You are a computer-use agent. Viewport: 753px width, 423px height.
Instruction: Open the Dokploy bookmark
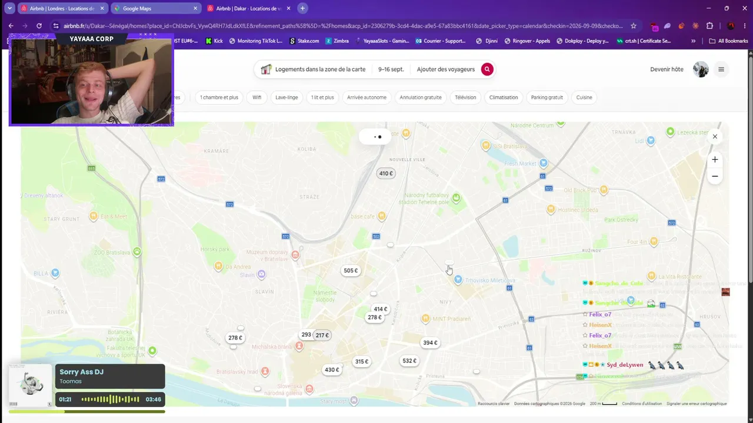point(583,41)
